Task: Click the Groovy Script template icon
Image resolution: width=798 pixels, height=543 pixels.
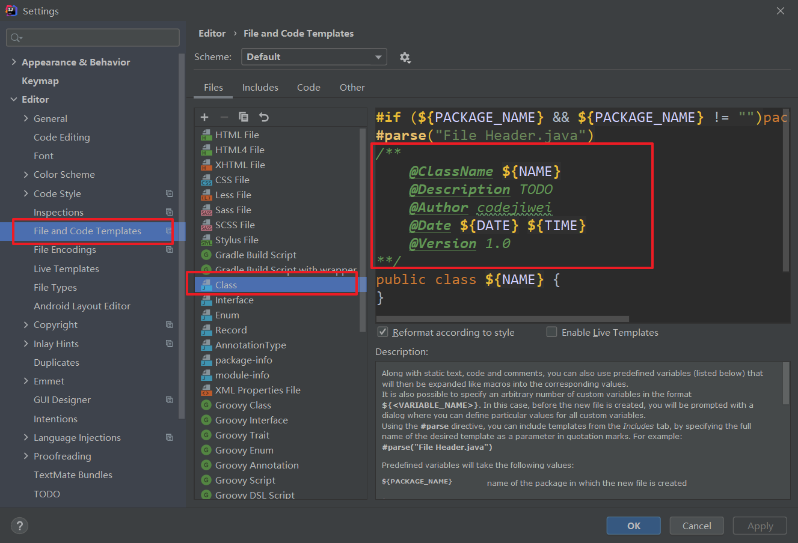Action: click(206, 481)
